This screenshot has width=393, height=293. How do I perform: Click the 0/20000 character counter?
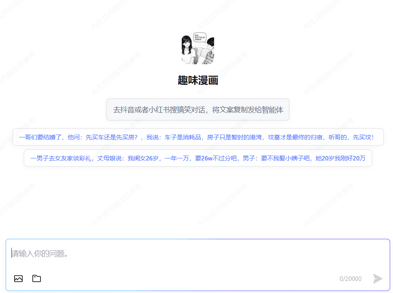click(351, 279)
